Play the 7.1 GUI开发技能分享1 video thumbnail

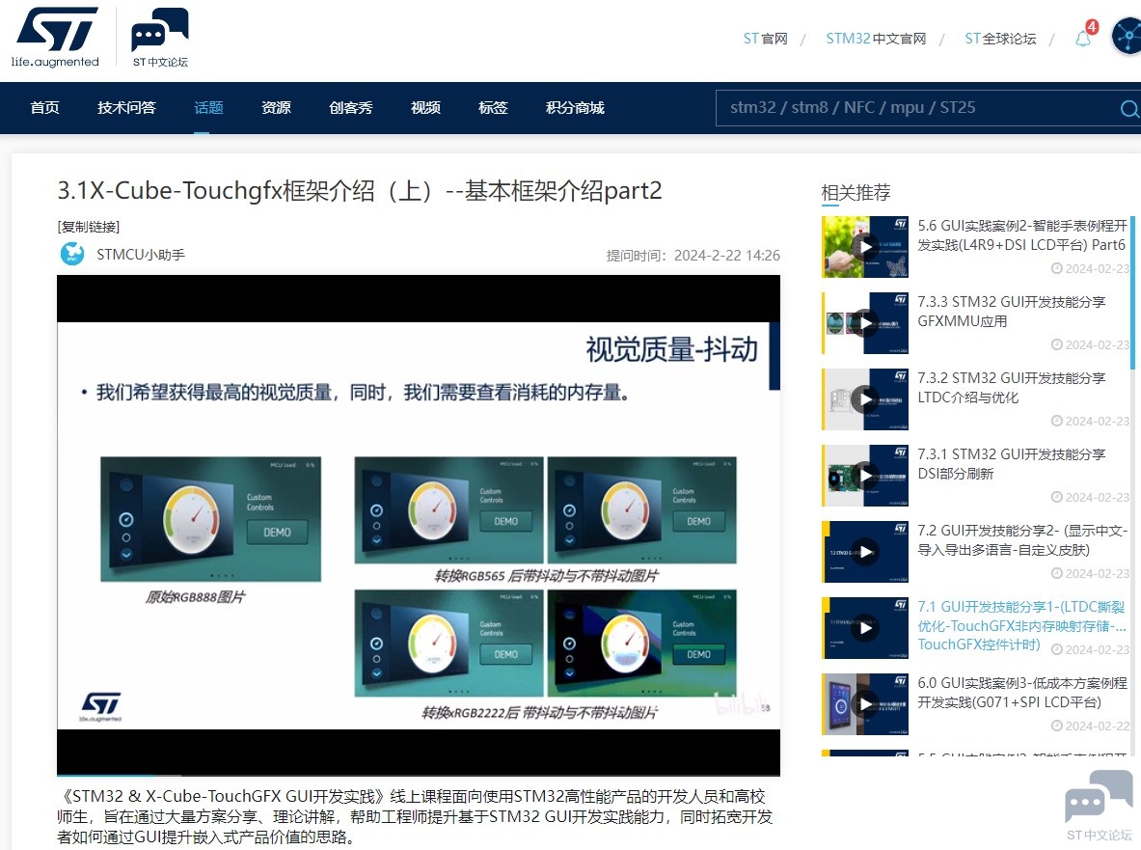(x=864, y=628)
